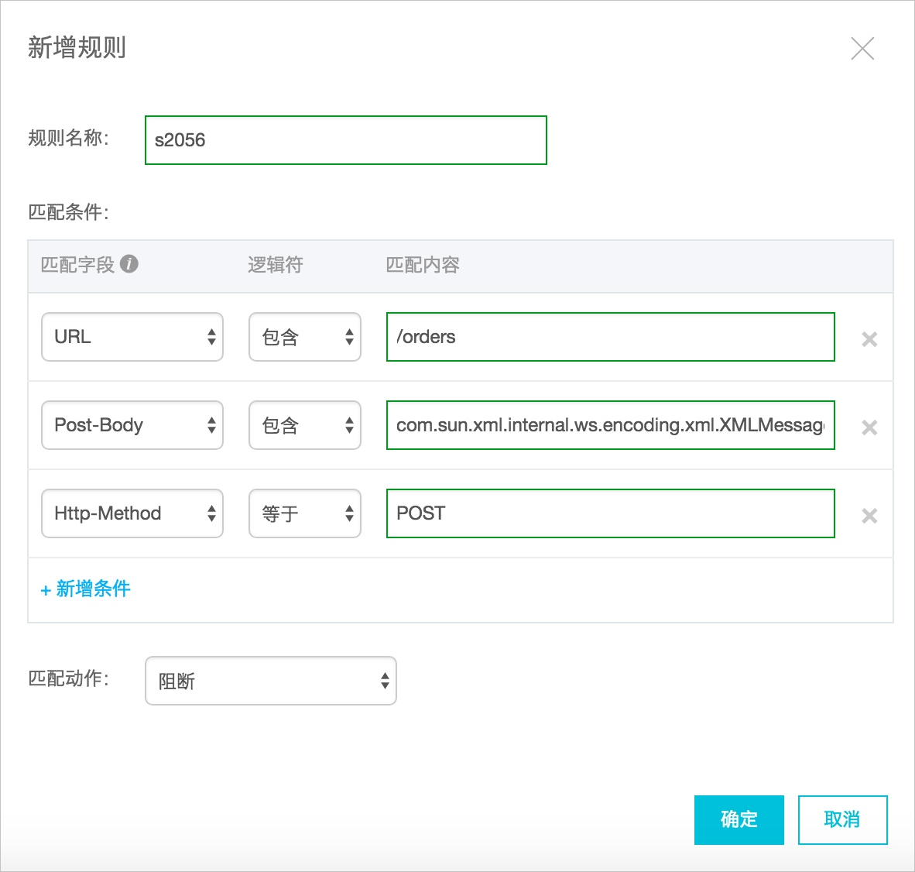Expand the 匹配动作 dropdown showing 阻断
Viewport: 915px width, 872px height.
[271, 681]
